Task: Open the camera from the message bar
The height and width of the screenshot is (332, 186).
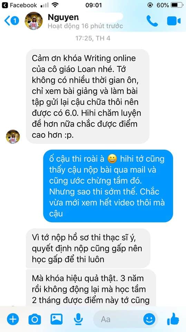Action: [x=35, y=319]
